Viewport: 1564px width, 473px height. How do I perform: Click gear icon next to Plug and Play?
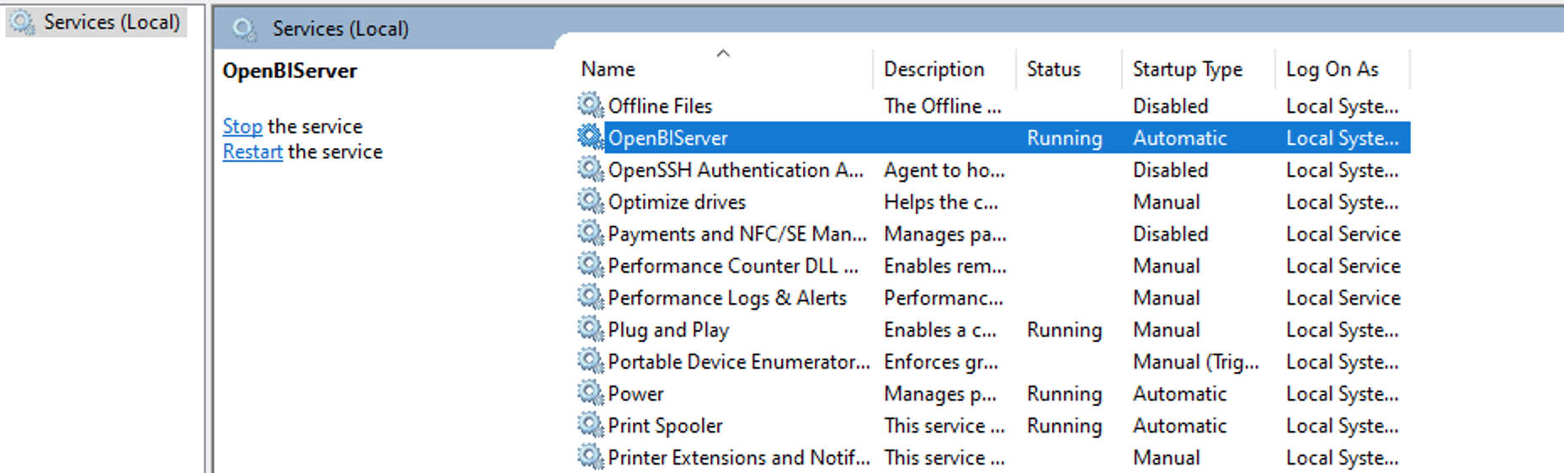click(x=590, y=329)
